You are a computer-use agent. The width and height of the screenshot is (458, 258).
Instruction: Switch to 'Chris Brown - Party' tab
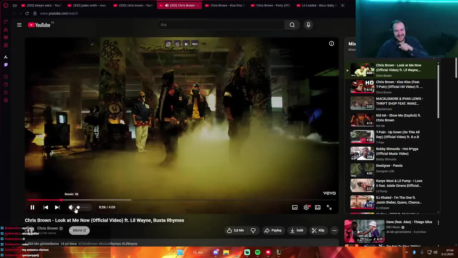tap(271, 5)
